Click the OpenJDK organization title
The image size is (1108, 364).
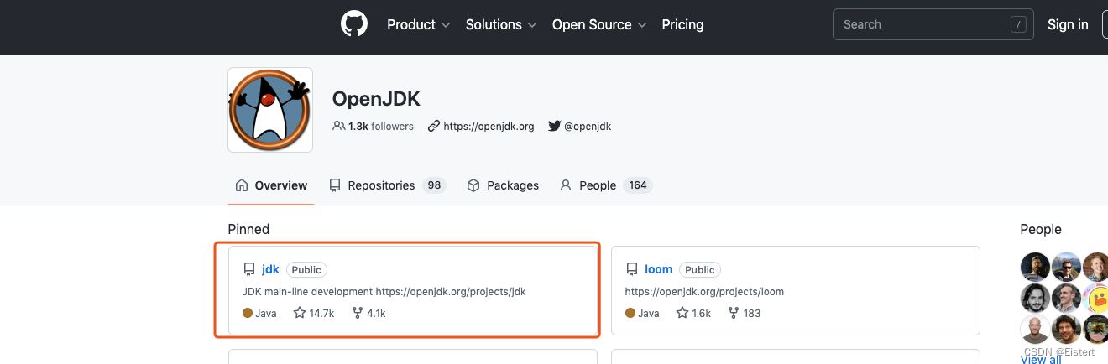(x=376, y=98)
